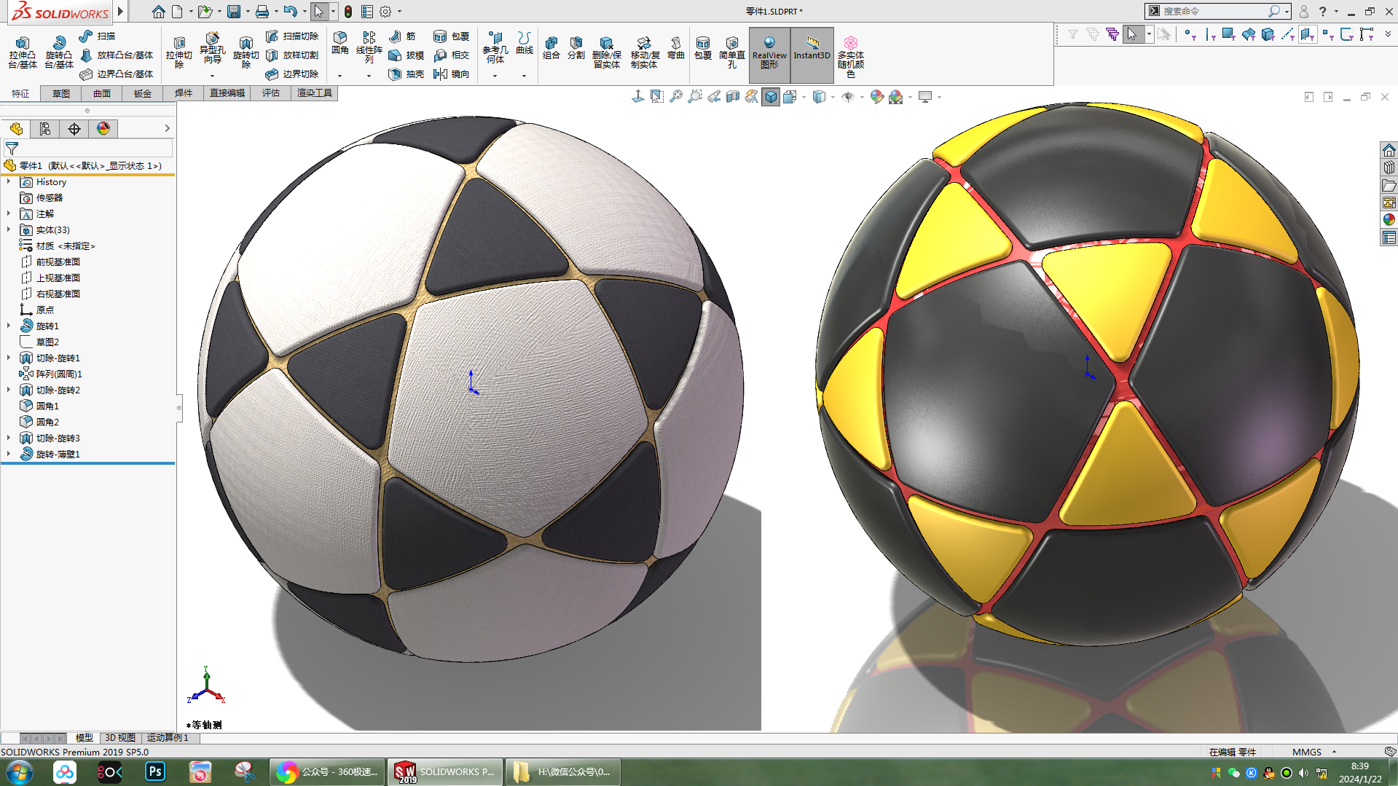This screenshot has width=1398, height=786.
Task: Toggle the Filter Edges selection filter
Action: click(1210, 34)
